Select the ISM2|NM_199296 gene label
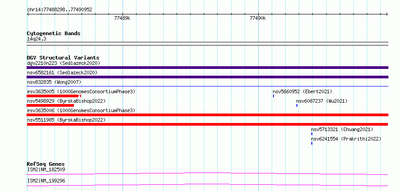The width and height of the screenshot is (401, 191). pos(46,181)
